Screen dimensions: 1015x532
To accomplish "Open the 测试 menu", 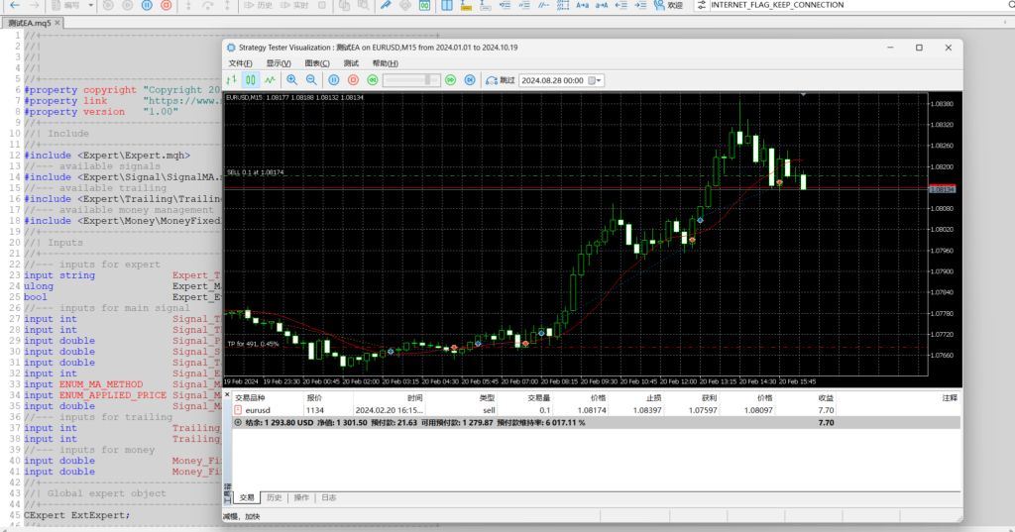I will 351,63.
